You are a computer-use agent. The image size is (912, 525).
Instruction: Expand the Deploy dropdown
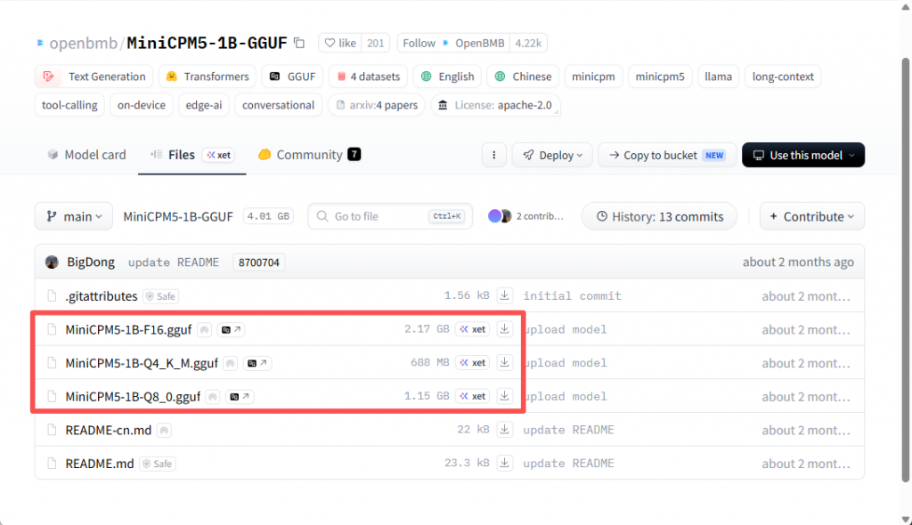tap(552, 155)
